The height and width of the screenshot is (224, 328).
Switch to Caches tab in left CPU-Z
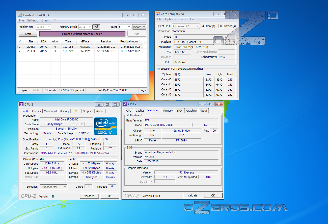click(x=37, y=111)
